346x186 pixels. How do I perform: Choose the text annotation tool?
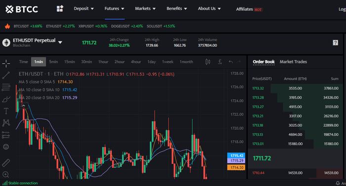pyautogui.click(x=6, y=111)
